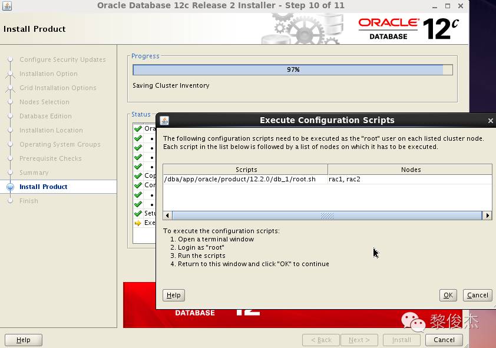Open Help in the configuration scripts dialog
Viewport: 496px width, 348px height.
coord(174,295)
